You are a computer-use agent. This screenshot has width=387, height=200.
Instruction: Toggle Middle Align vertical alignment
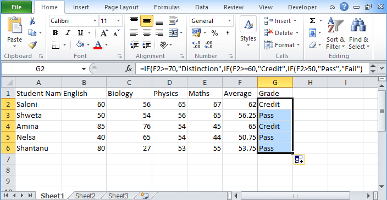tap(147, 21)
